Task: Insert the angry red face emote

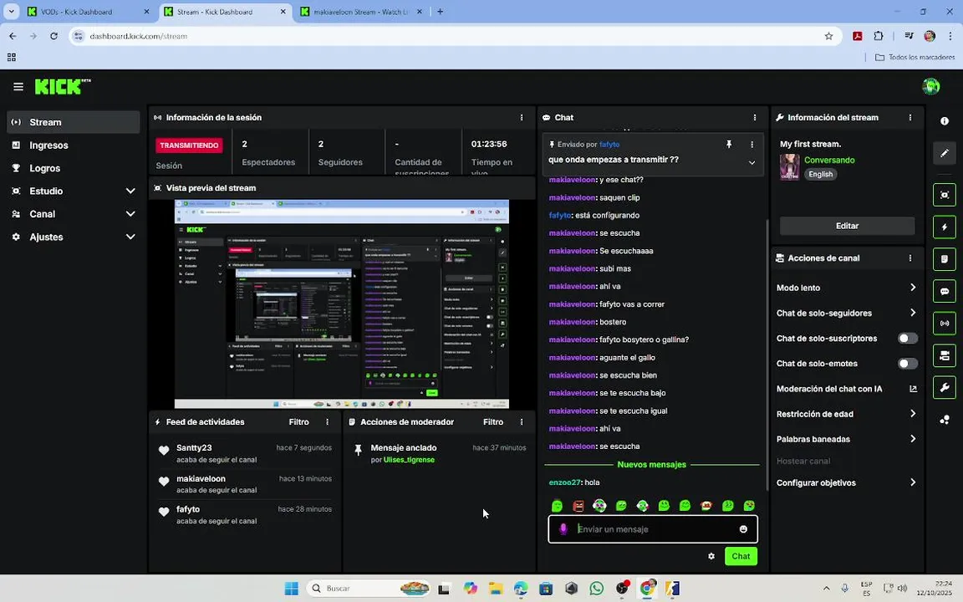Action: [x=578, y=506]
